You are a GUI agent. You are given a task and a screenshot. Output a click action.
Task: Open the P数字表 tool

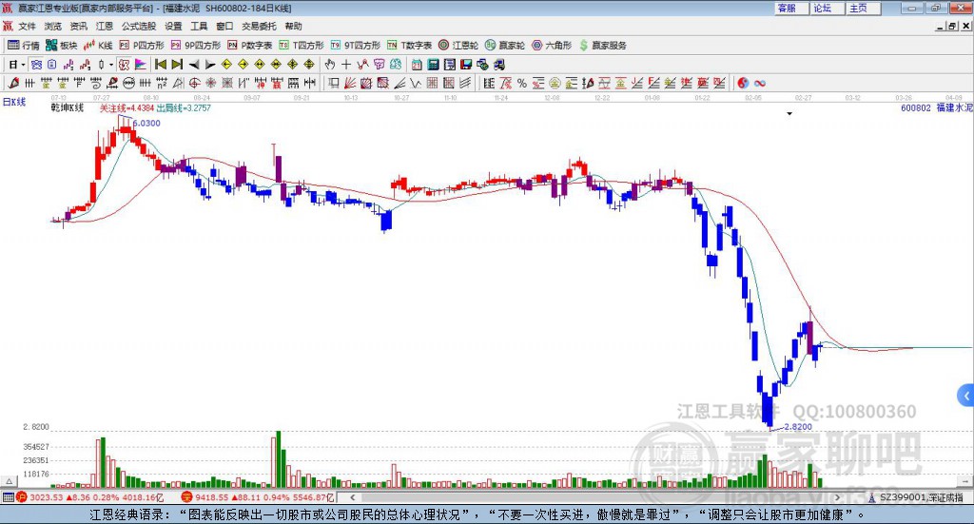point(250,46)
